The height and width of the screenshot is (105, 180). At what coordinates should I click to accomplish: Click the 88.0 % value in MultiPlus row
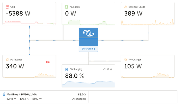coord(82,95)
